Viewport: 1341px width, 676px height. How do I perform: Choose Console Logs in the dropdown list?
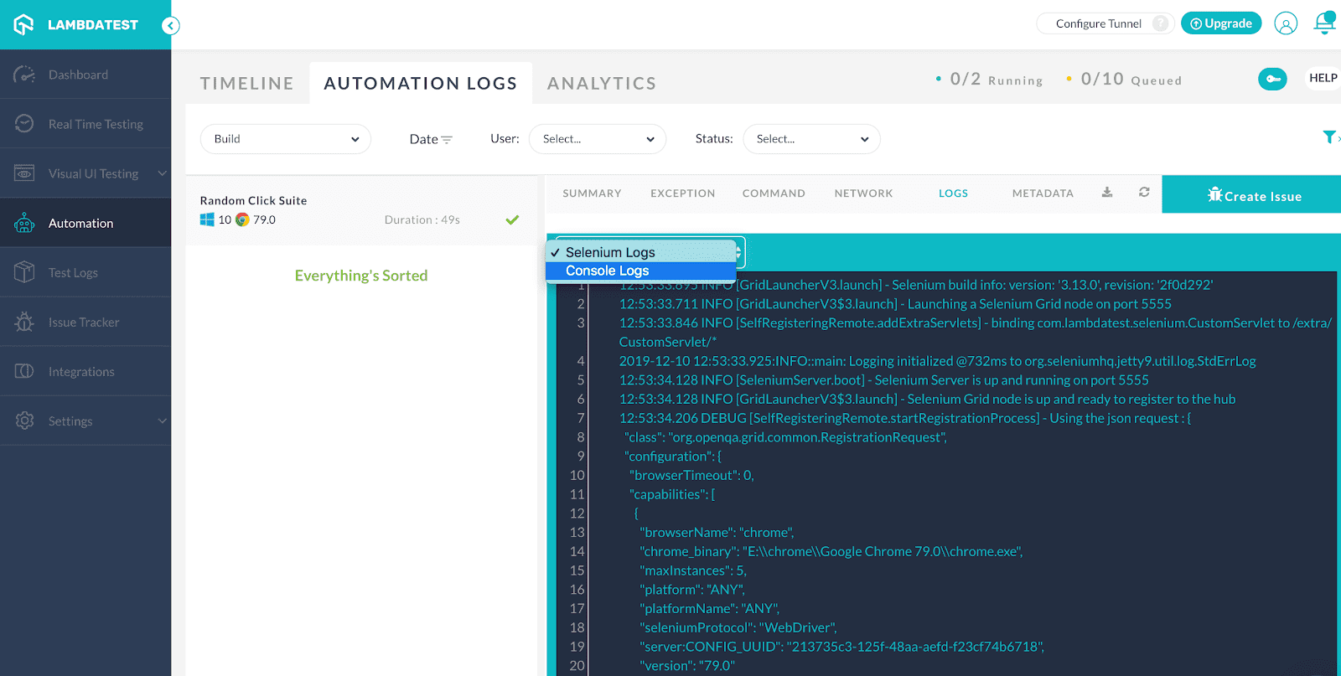pos(640,271)
